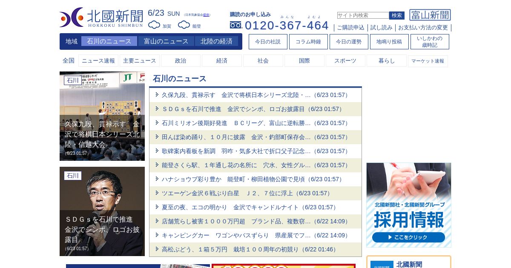Click the 6/23 SUN date text
511x268 pixels.
(x=164, y=13)
